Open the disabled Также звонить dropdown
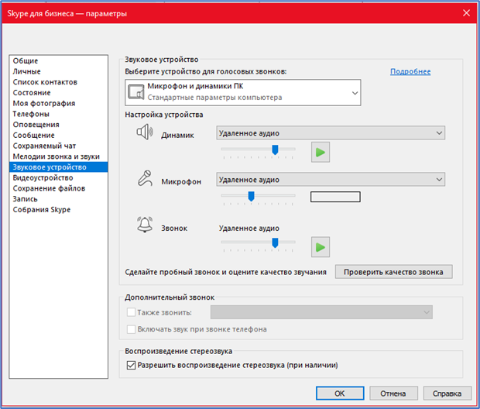 (321, 312)
